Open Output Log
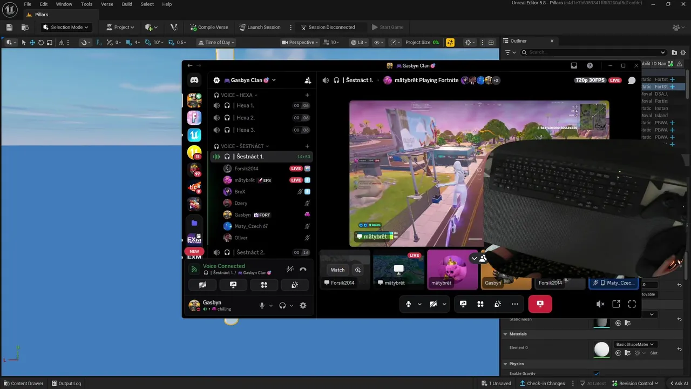 (66, 384)
